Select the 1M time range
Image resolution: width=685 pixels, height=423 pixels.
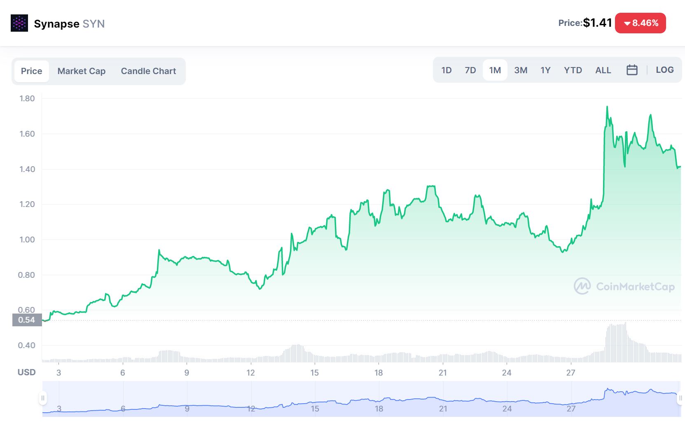coord(495,70)
